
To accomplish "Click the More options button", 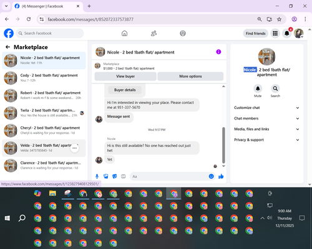I will [x=190, y=77].
